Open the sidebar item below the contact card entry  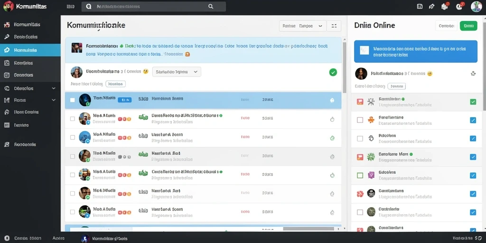30,75
